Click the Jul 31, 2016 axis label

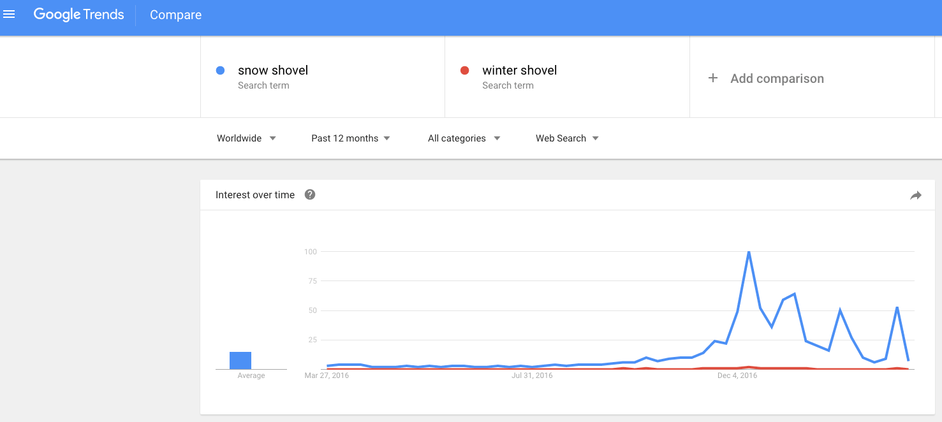coord(532,375)
